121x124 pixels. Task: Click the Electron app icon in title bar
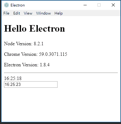pos(6,5)
